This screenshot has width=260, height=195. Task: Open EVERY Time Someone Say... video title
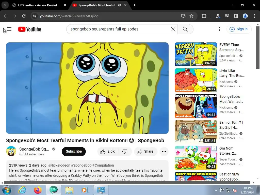pyautogui.click(x=232, y=47)
